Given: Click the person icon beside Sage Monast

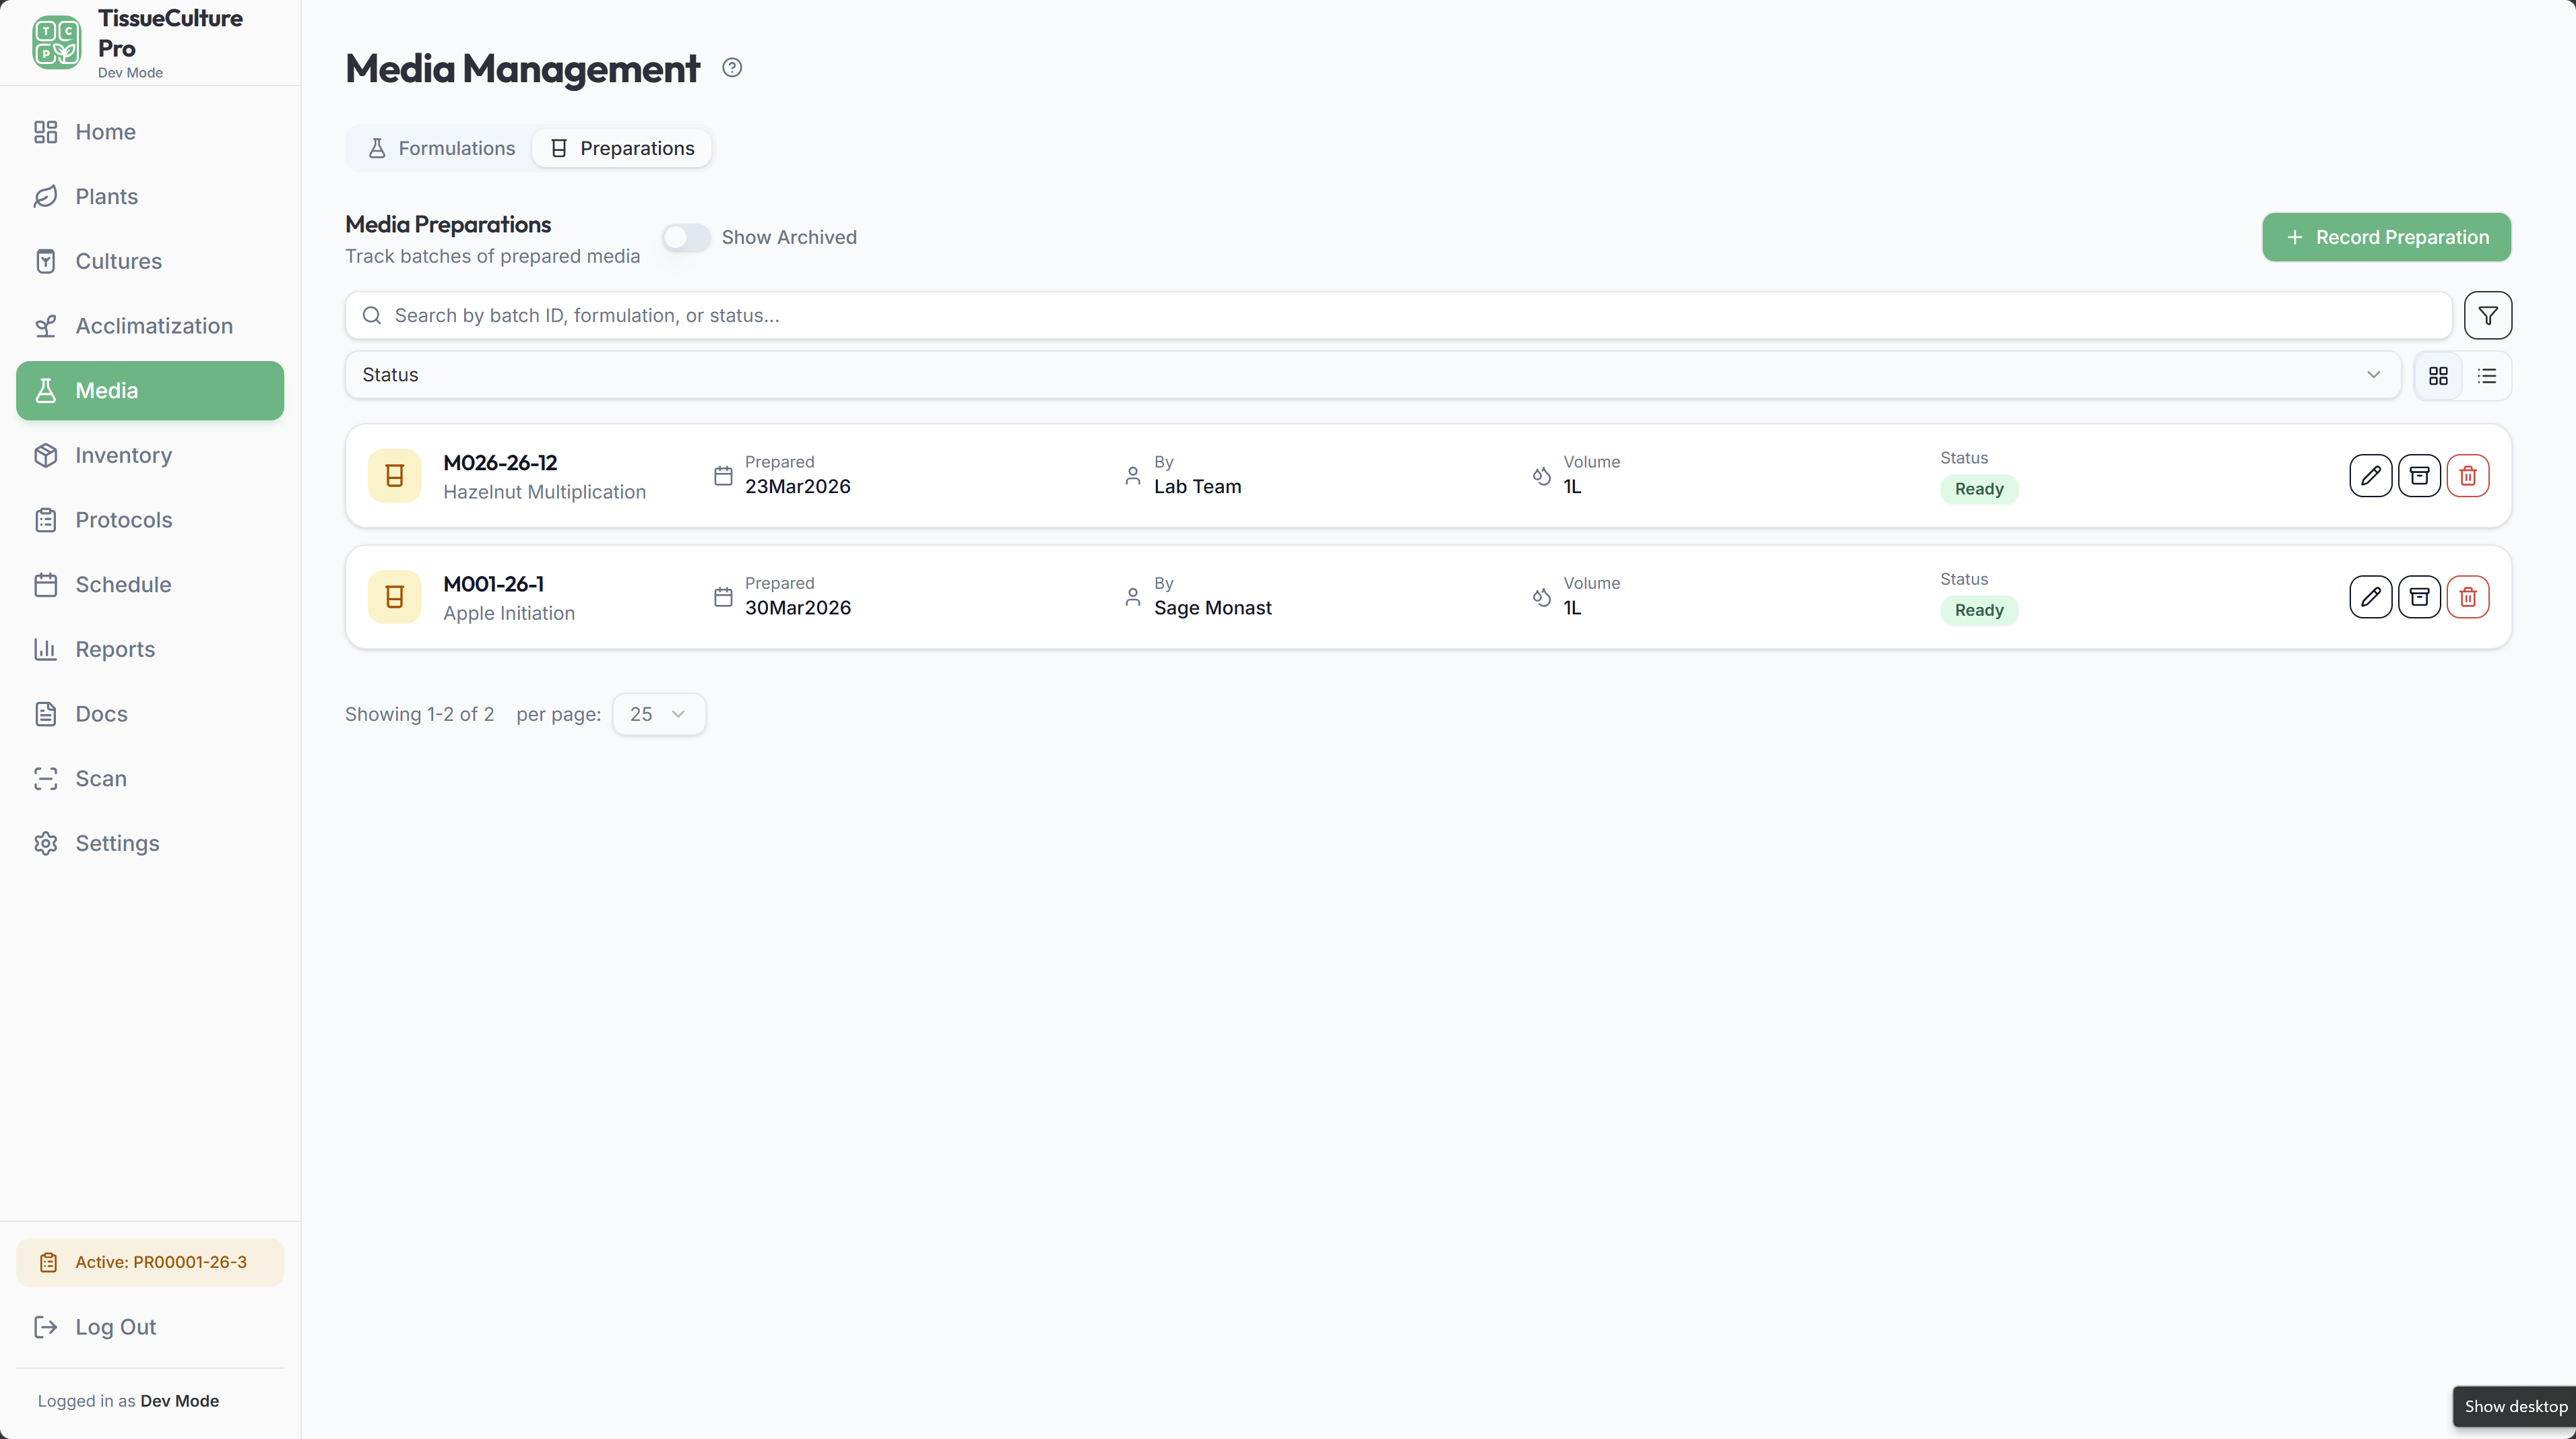Looking at the screenshot, I should (1132, 597).
